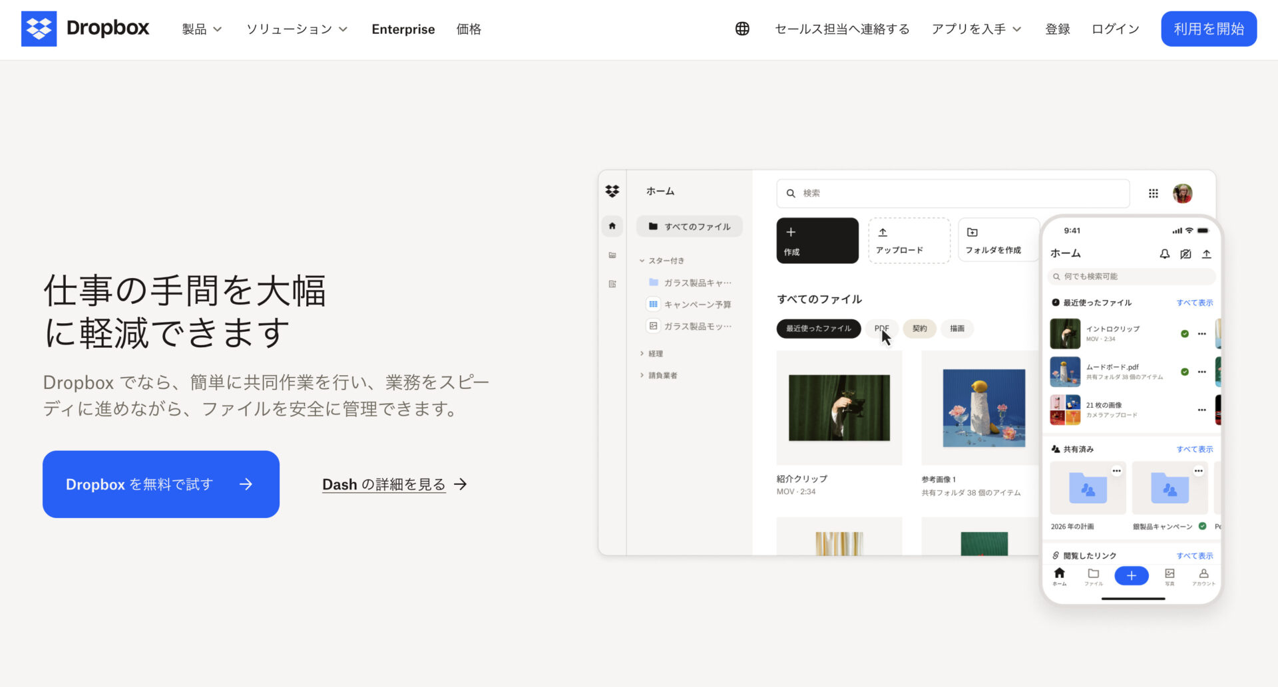Viewport: 1278px width, 687px height.
Task: Tap the blue plus button on phone
Action: point(1132,576)
